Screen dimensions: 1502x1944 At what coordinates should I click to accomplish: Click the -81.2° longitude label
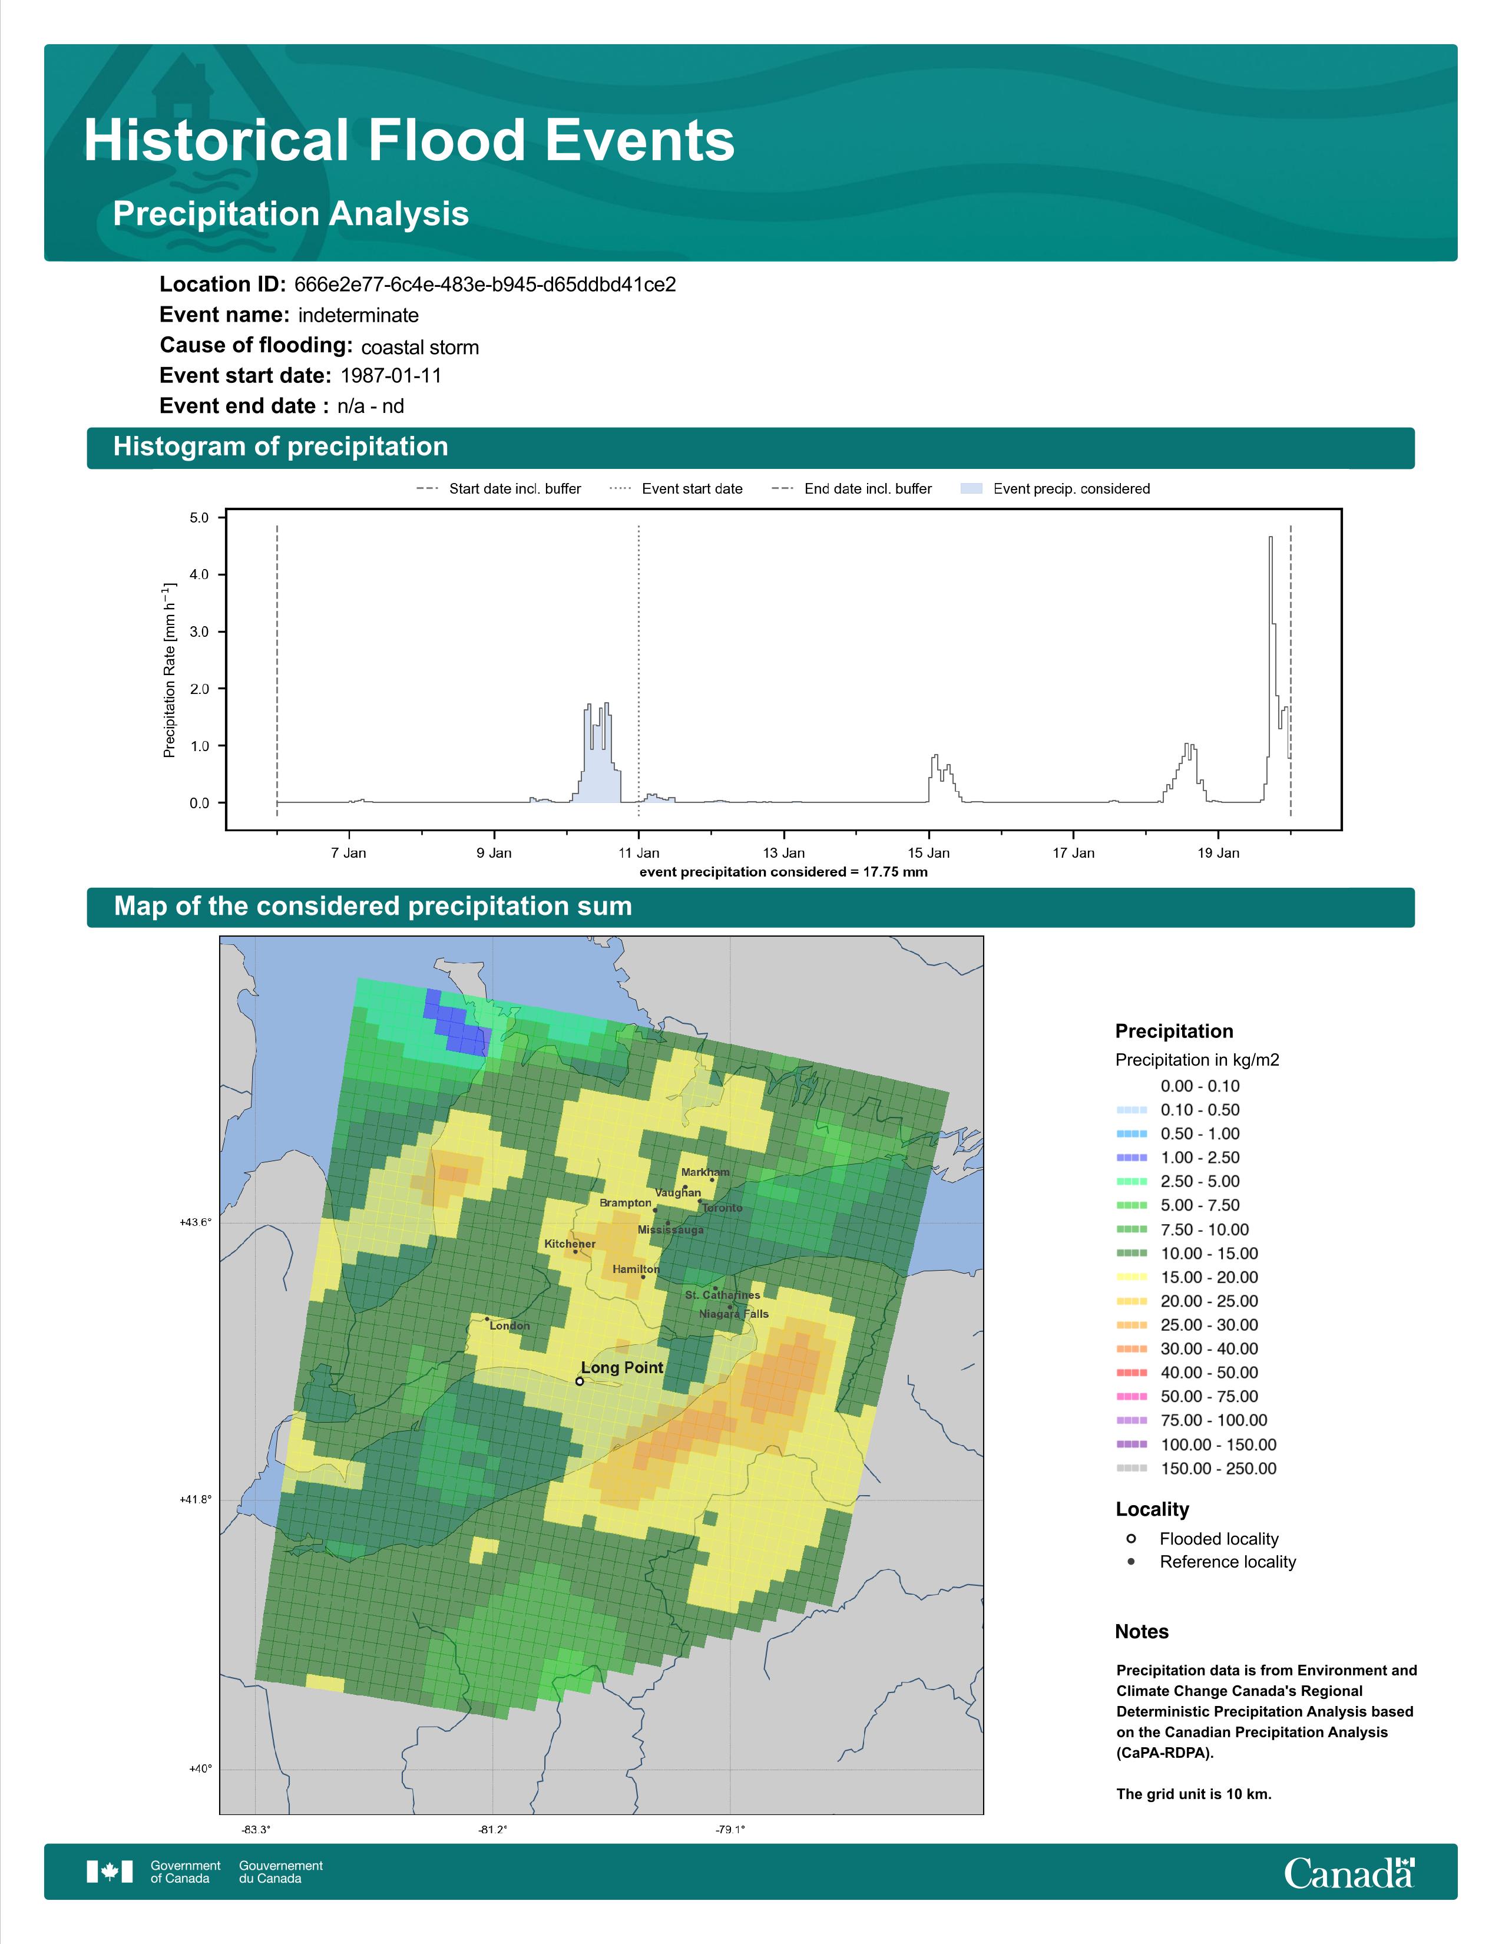493,1829
